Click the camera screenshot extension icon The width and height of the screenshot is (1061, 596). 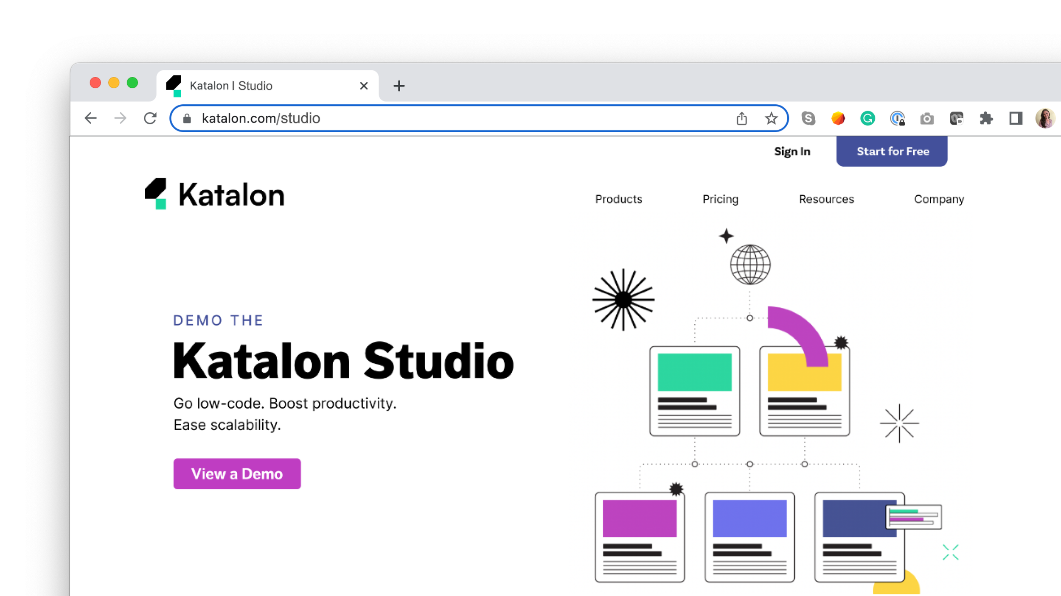tap(927, 119)
